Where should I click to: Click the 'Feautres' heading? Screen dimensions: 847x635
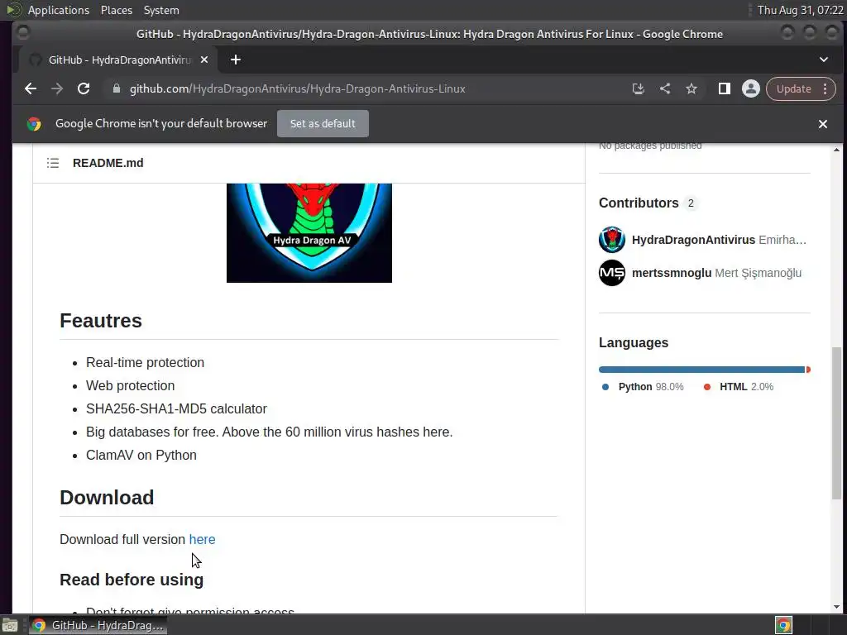click(100, 321)
